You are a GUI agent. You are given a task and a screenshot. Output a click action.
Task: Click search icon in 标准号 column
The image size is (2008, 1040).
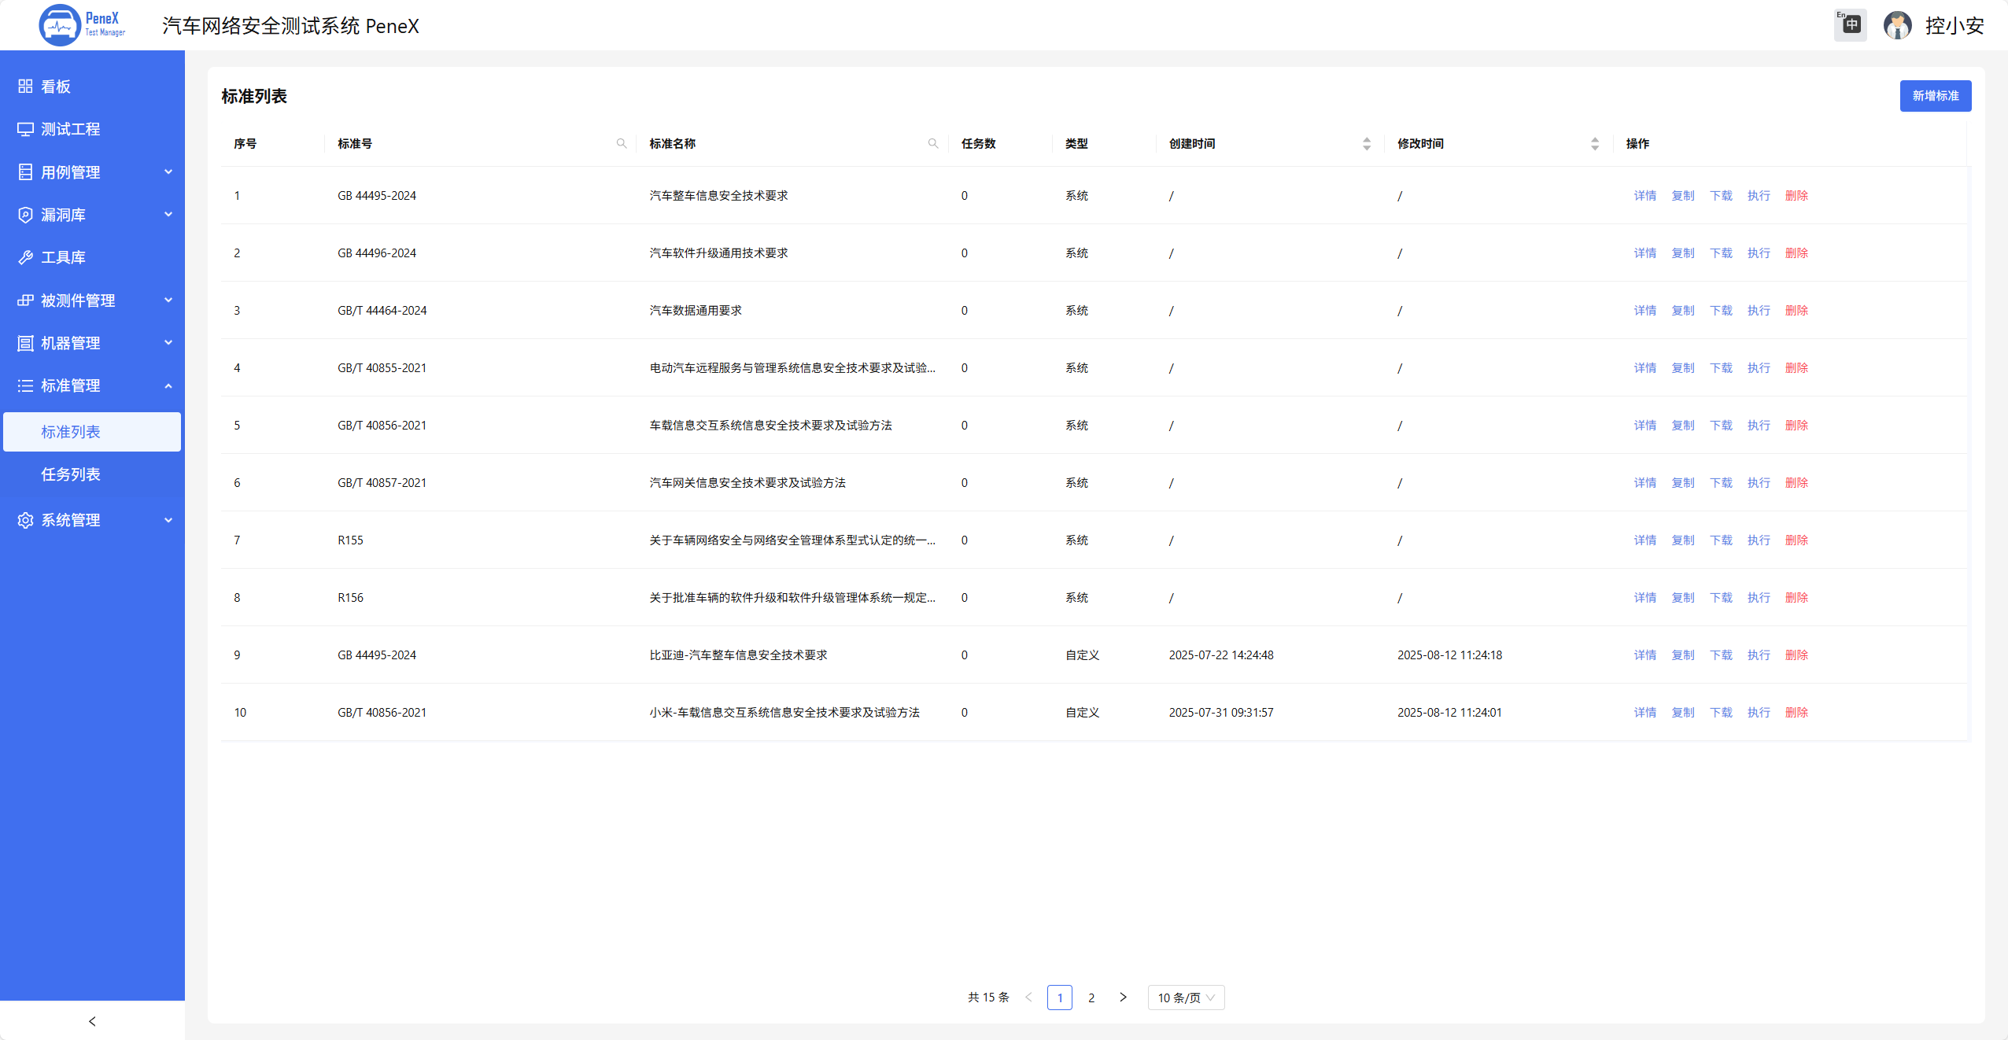tap(622, 143)
